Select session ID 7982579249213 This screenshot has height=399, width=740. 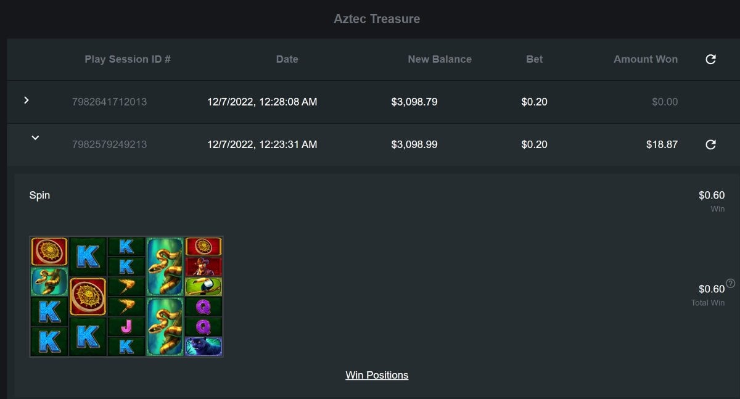coord(109,144)
